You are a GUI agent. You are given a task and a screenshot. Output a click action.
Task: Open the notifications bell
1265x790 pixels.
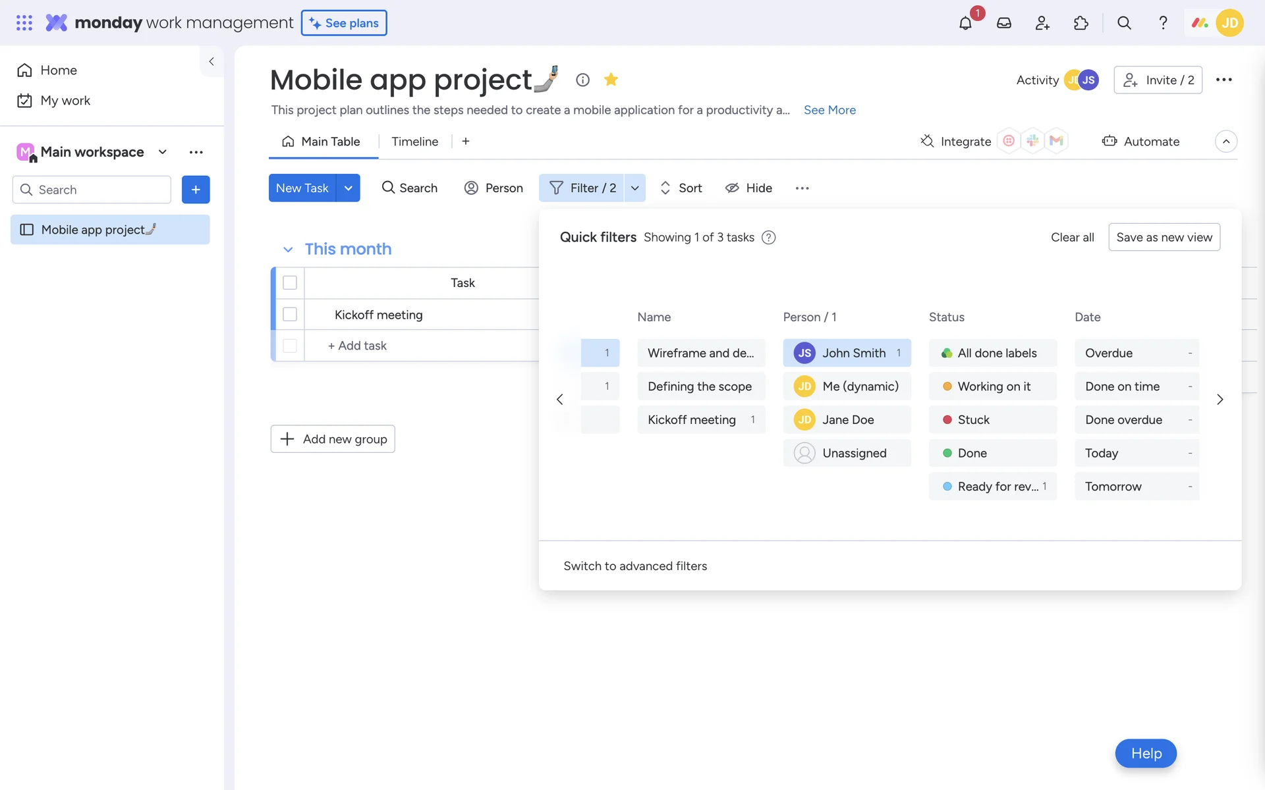[x=965, y=23]
